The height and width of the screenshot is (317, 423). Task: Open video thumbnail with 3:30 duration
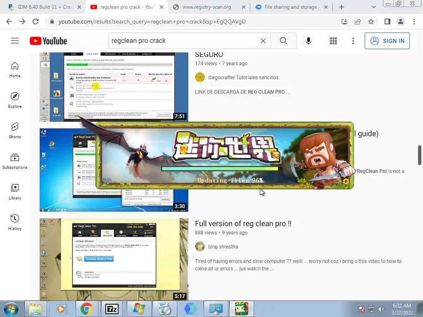[x=67, y=170]
